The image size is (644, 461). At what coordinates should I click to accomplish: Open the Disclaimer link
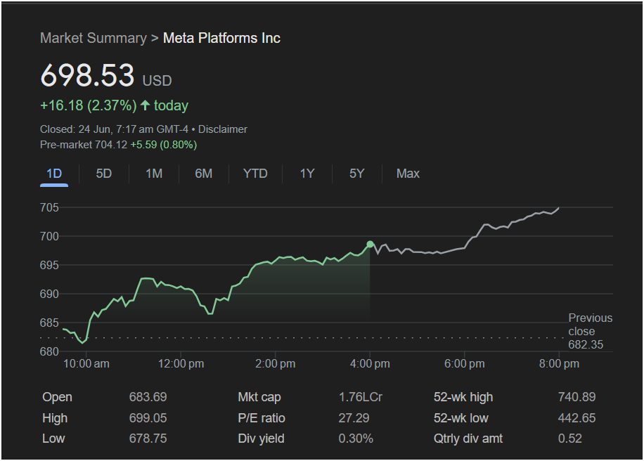tap(223, 129)
